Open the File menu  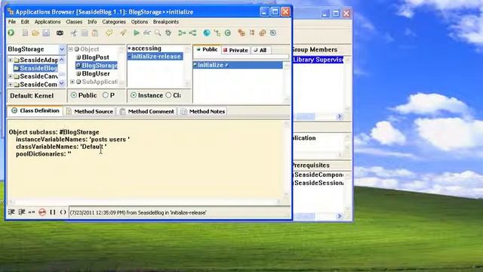coord(12,22)
